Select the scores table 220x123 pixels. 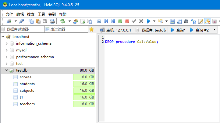26,77
